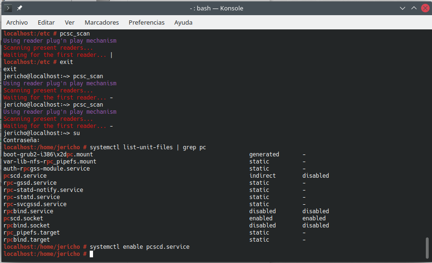Image resolution: width=432 pixels, height=263 pixels.
Task: Show the Ayuda menu
Action: click(183, 22)
